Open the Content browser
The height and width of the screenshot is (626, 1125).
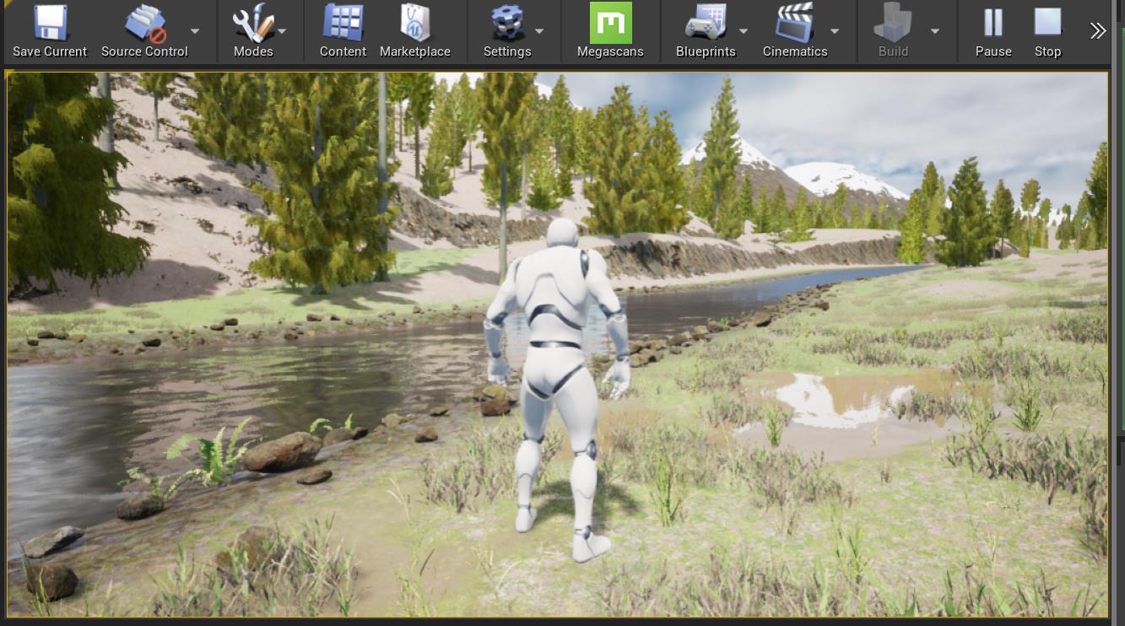[x=343, y=31]
